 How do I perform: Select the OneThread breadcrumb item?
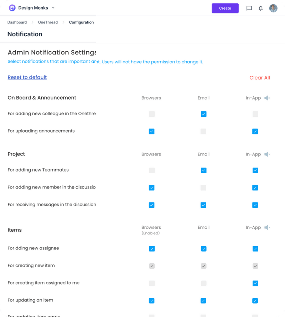(48, 22)
